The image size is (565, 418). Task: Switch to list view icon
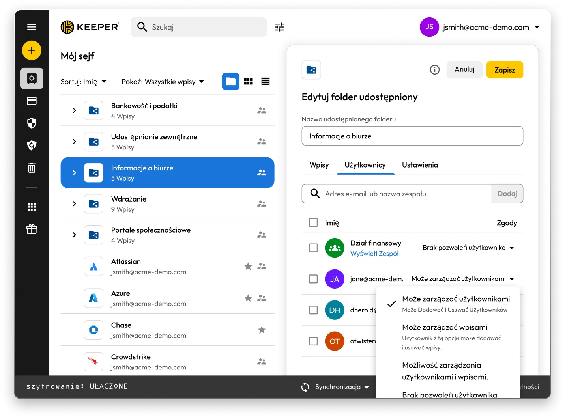[266, 82]
